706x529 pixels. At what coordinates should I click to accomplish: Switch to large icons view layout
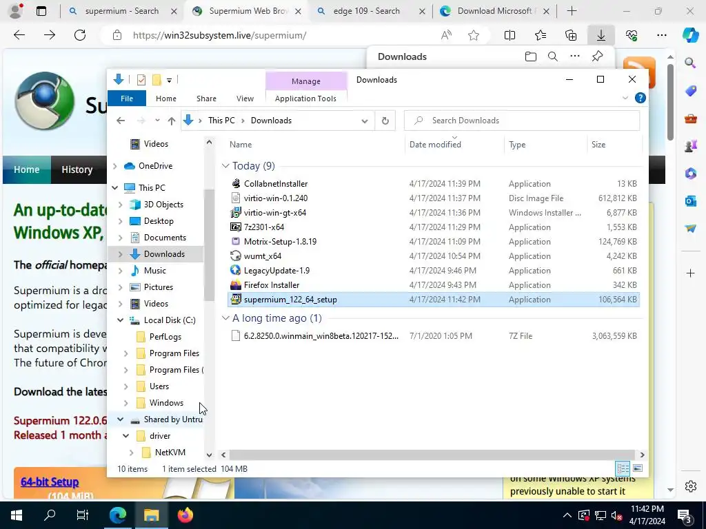click(x=637, y=468)
